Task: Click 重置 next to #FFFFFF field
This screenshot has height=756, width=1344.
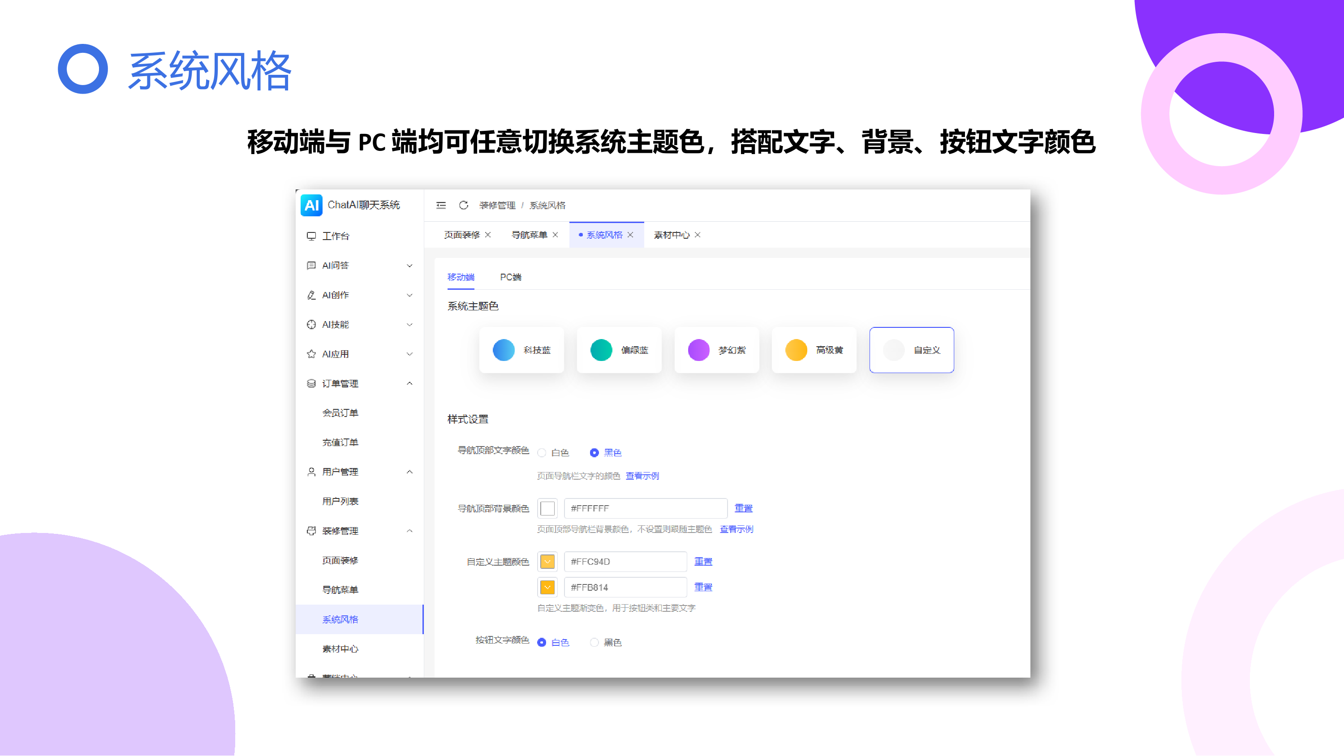Action: click(743, 508)
